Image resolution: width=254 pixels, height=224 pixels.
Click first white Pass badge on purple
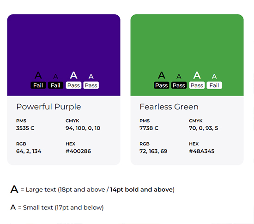(73, 85)
